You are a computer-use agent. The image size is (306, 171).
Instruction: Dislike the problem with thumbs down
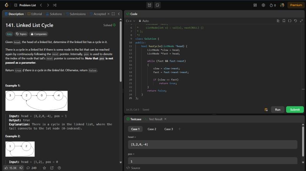pyautogui.click(x=21, y=168)
